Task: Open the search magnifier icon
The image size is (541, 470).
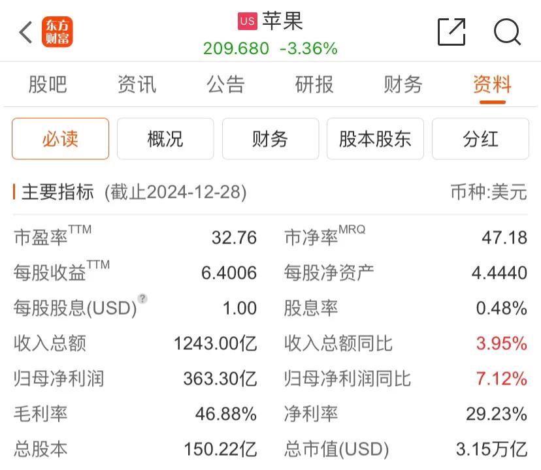Action: pyautogui.click(x=507, y=32)
